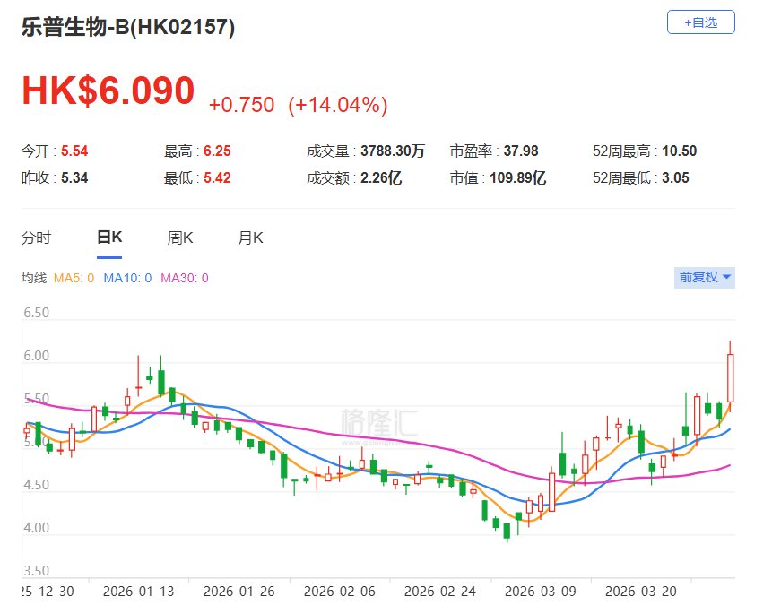Toggle the MA30 moving average label
Screen dimensions: 772x605
click(184, 278)
